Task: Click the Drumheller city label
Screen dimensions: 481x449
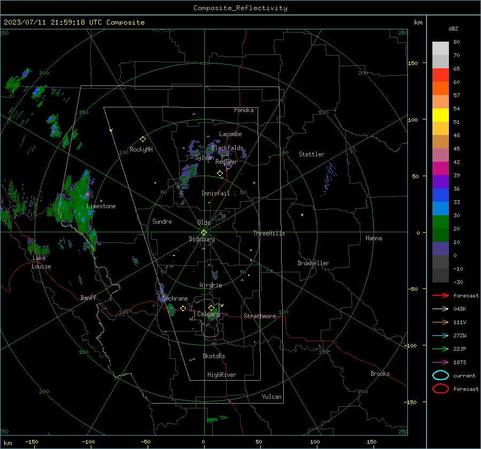Action: 313,263
